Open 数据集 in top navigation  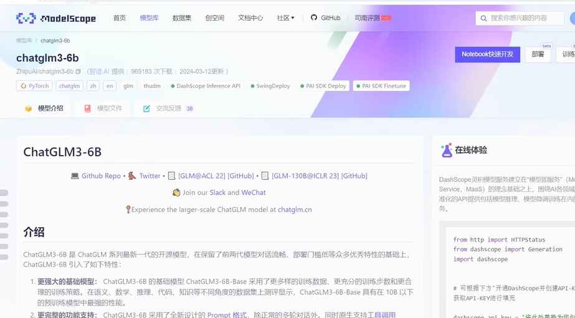click(182, 17)
